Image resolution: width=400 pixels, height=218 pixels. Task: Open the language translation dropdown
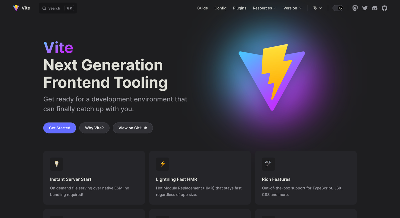click(x=317, y=8)
